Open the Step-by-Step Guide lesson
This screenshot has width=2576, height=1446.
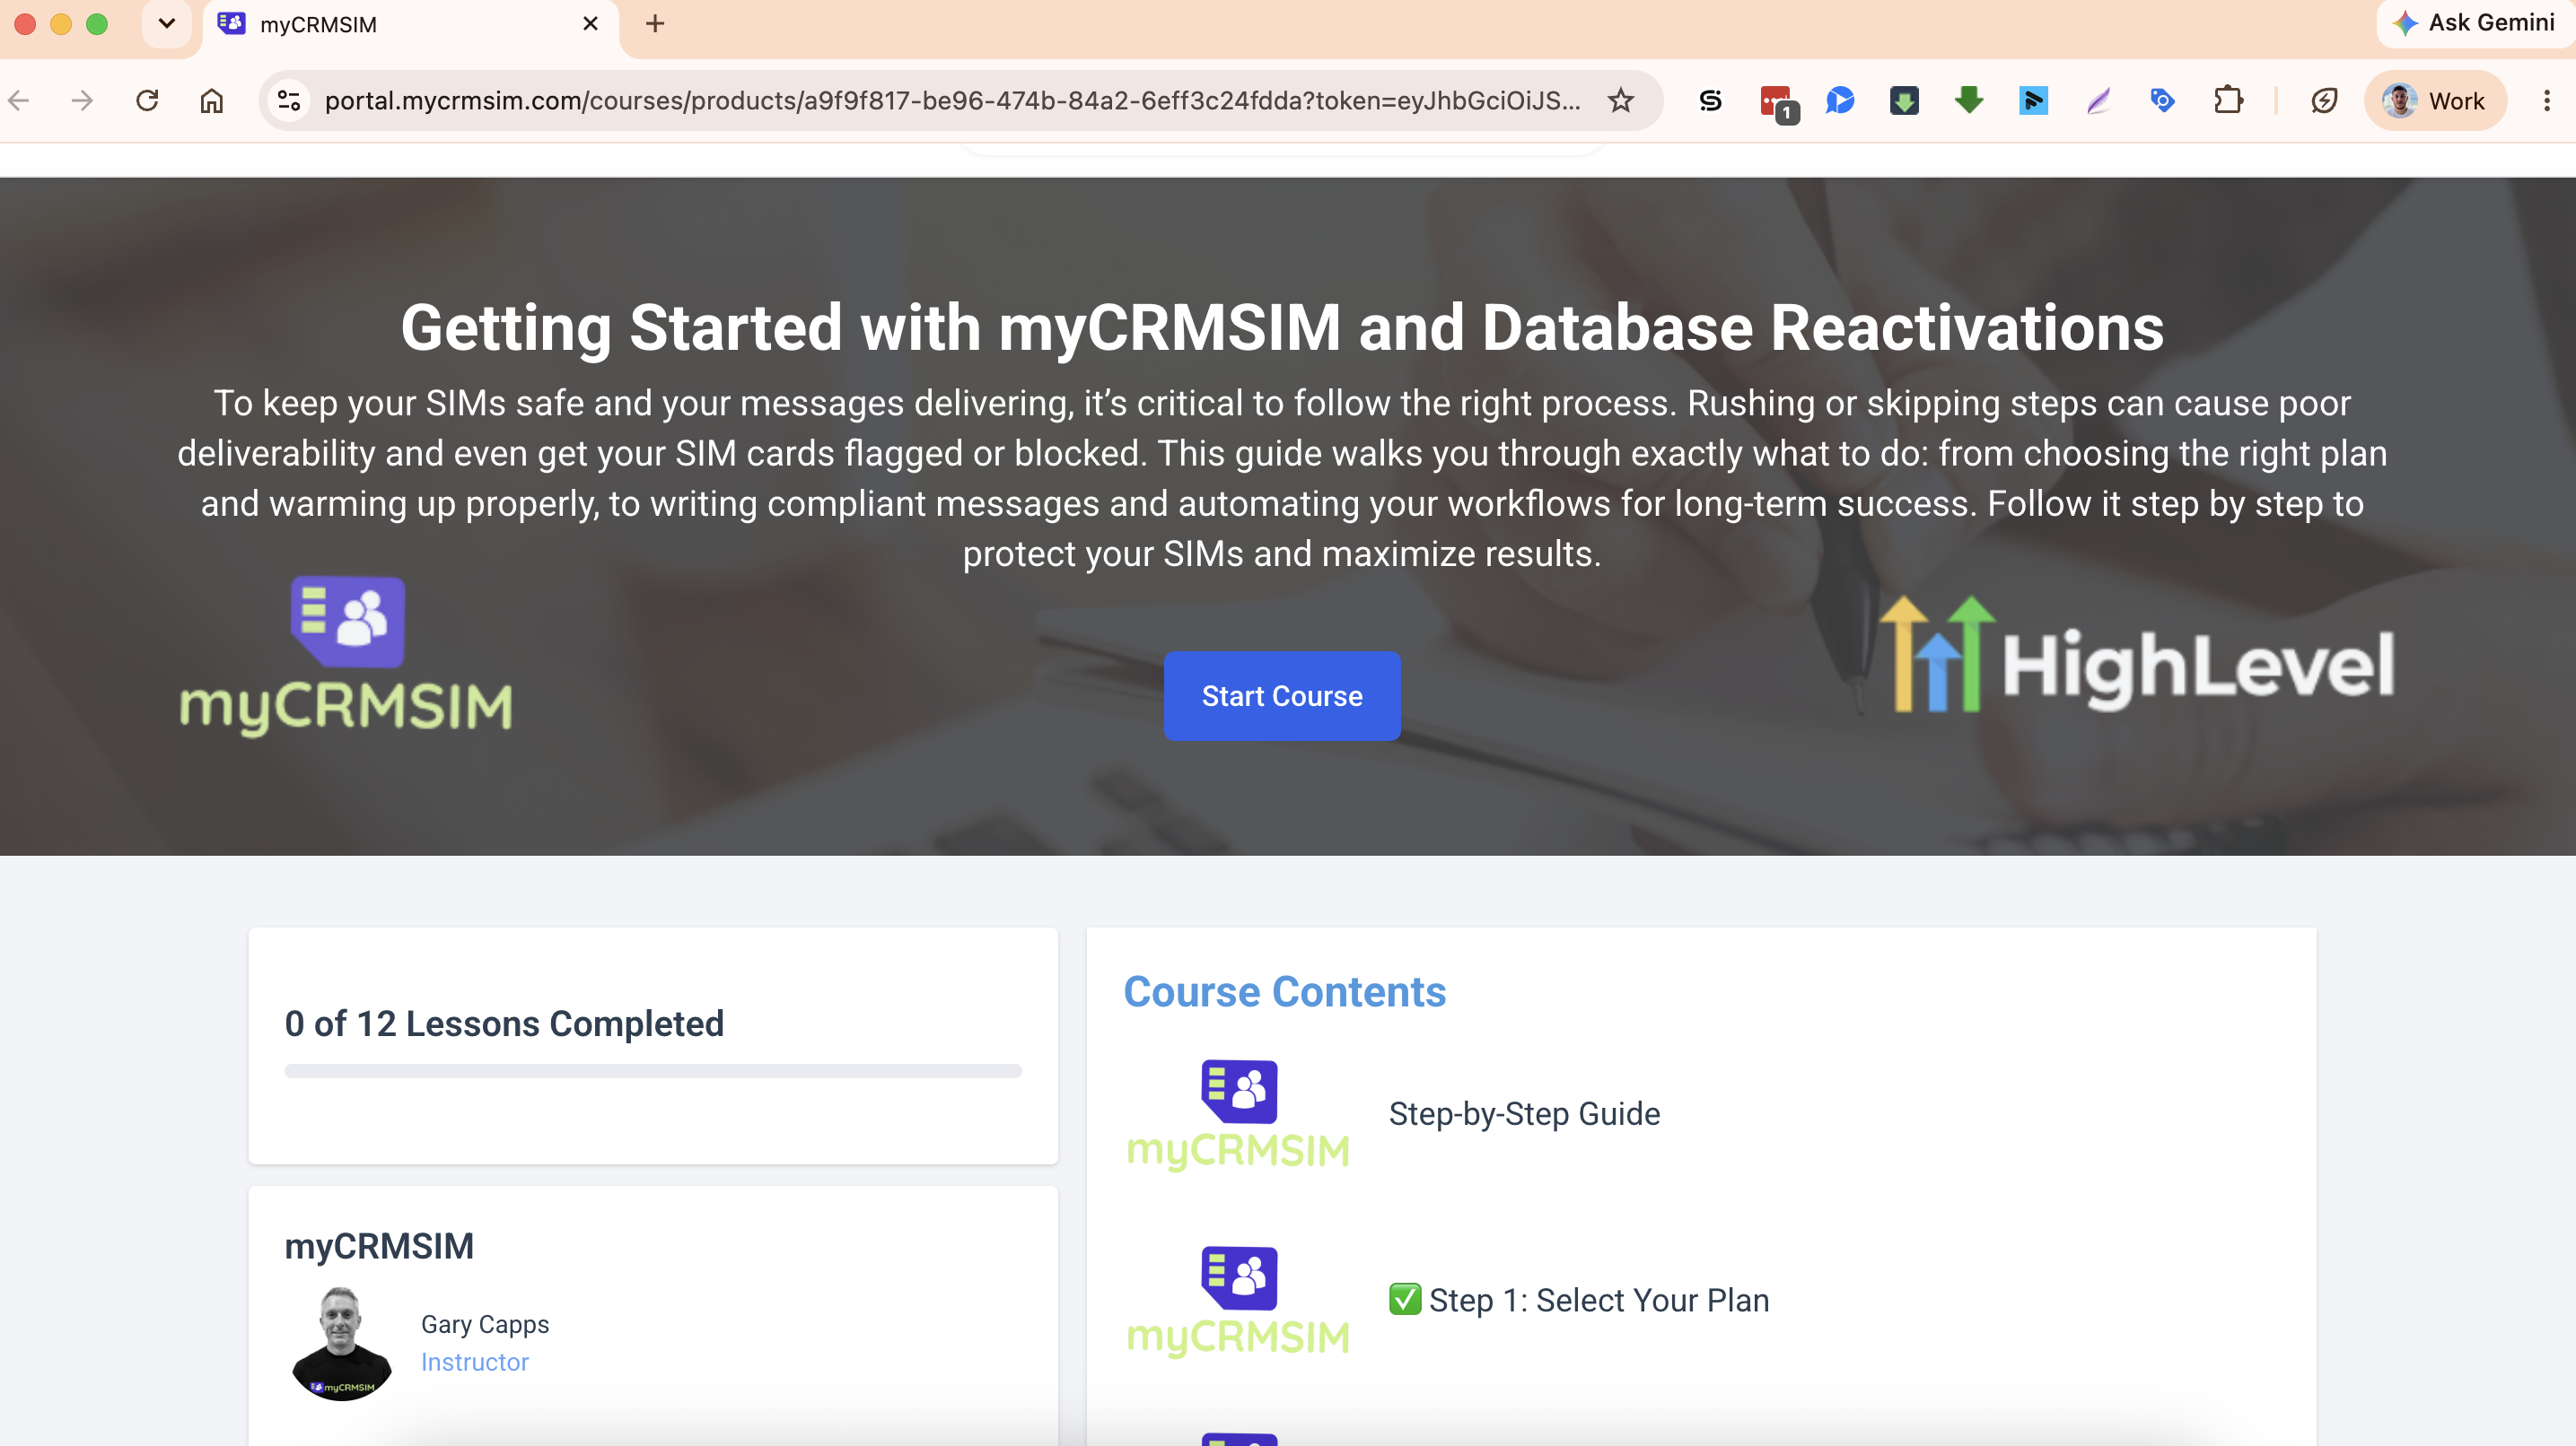pos(1524,1114)
